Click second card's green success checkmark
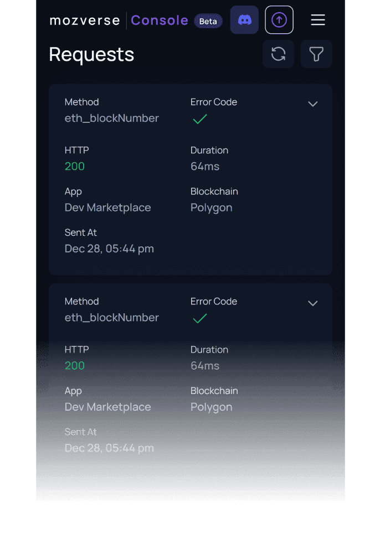 click(200, 318)
